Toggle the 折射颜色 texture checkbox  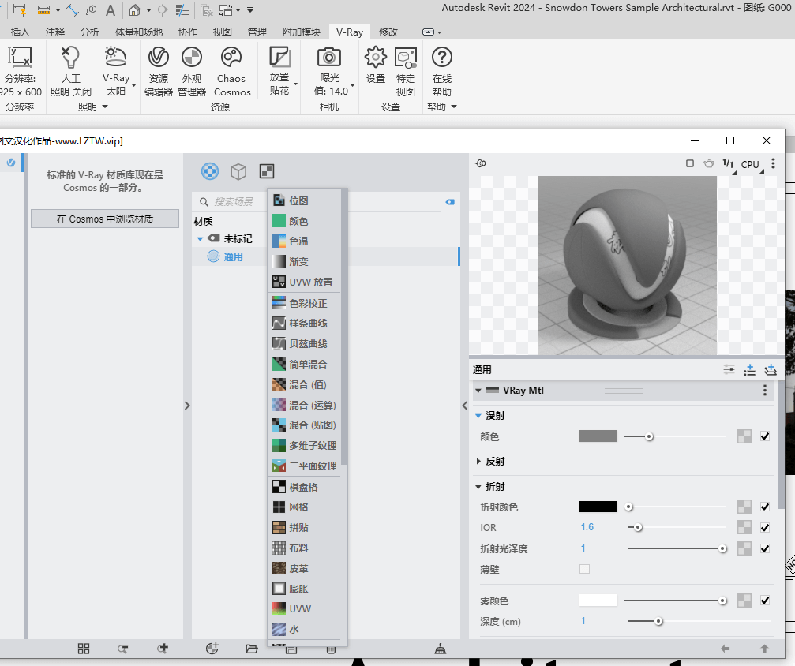pyautogui.click(x=765, y=507)
